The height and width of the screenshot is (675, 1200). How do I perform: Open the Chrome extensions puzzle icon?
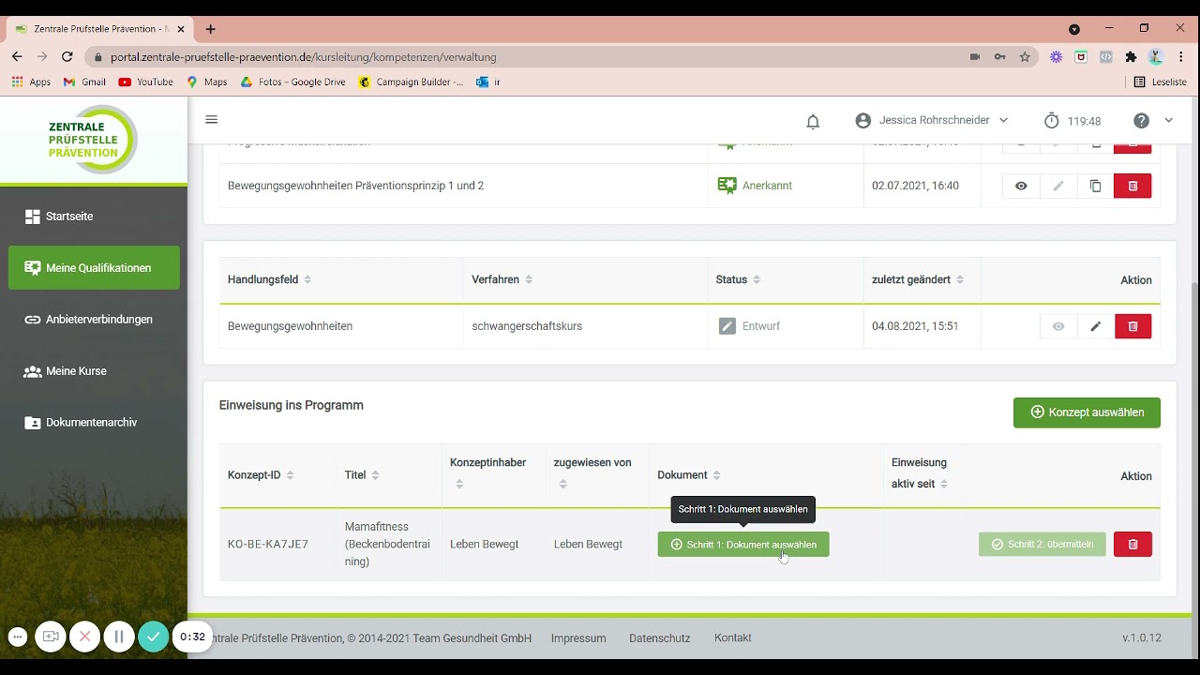[x=1131, y=57]
